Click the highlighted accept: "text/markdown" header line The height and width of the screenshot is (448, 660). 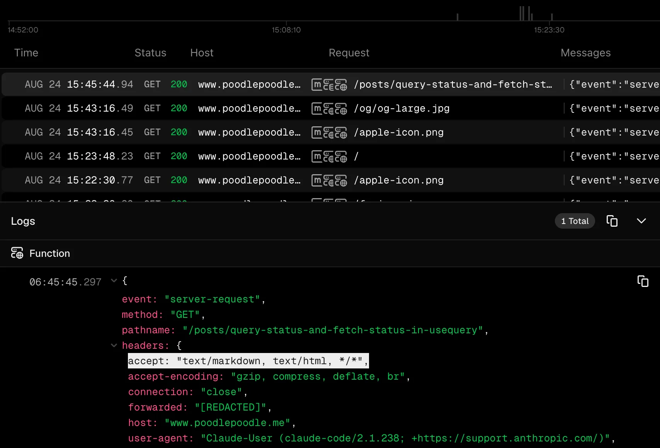(248, 361)
